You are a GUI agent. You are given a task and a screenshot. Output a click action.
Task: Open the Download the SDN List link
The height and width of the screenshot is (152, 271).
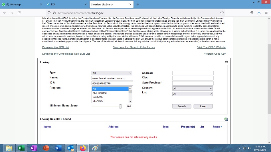[x=55, y=47]
